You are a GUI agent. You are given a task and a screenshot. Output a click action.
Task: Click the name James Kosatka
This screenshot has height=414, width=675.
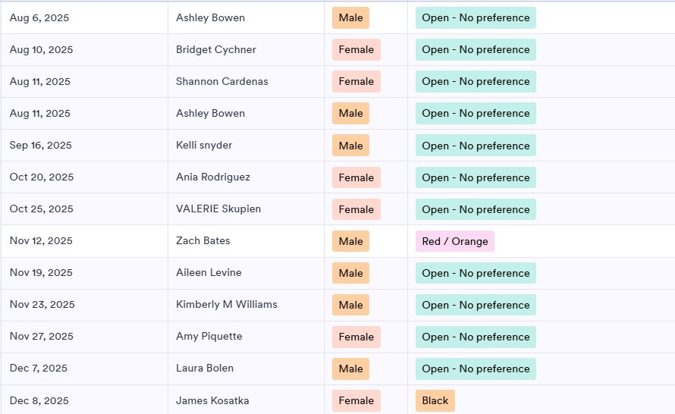click(212, 400)
